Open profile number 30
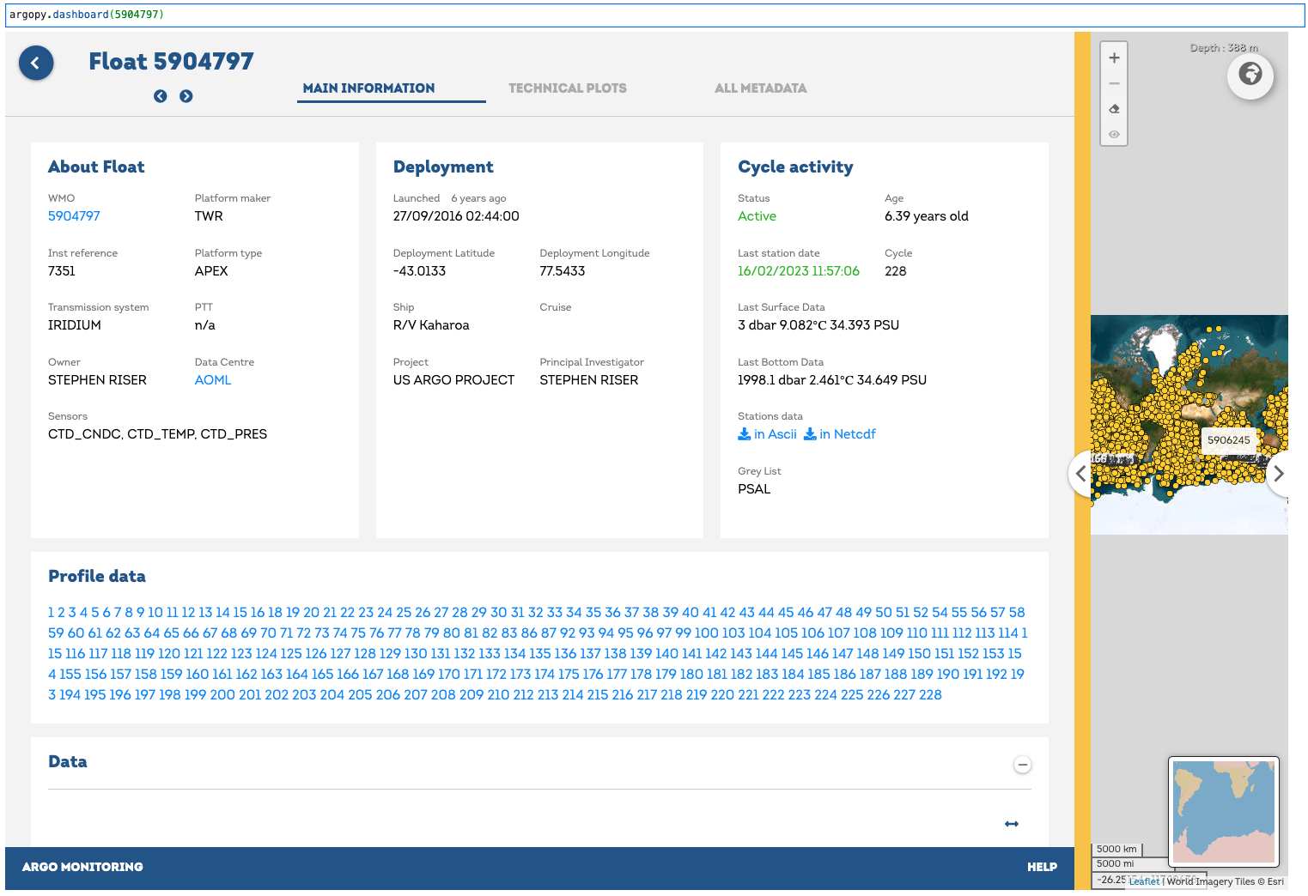 pyautogui.click(x=498, y=613)
